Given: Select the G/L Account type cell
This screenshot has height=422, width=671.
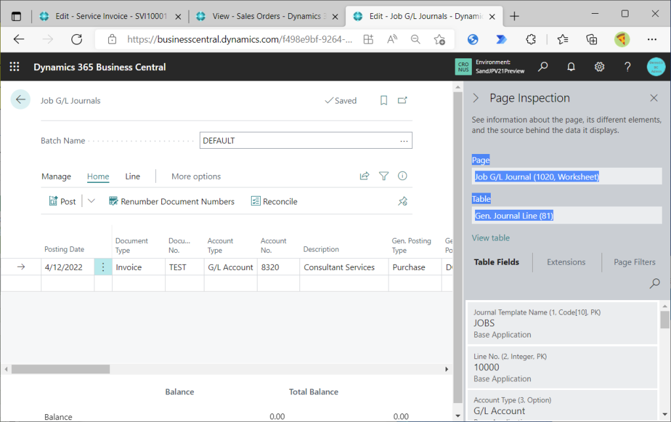Looking at the screenshot, I should (230, 267).
